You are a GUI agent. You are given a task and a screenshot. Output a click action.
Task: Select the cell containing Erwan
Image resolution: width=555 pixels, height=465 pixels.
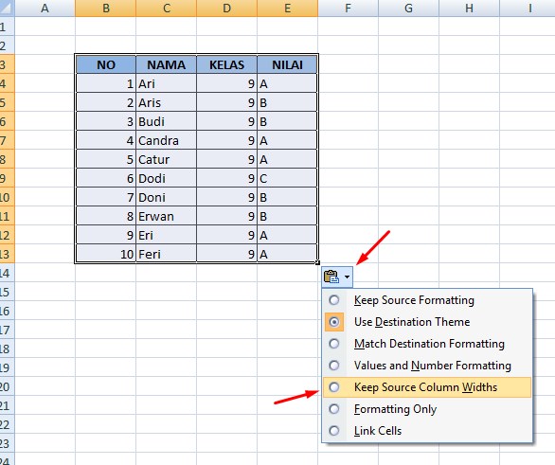(x=166, y=216)
